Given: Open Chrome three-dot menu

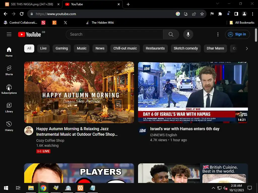Looking at the screenshot, I should (x=252, y=14).
